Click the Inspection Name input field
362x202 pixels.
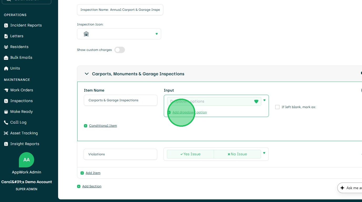point(120,10)
